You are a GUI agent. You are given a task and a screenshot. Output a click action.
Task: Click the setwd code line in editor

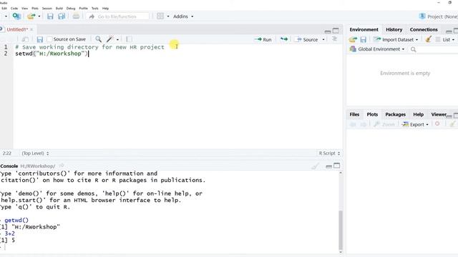[x=52, y=54]
